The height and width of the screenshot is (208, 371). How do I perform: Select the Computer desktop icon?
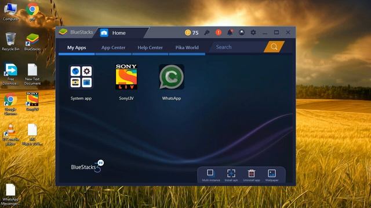click(10, 12)
